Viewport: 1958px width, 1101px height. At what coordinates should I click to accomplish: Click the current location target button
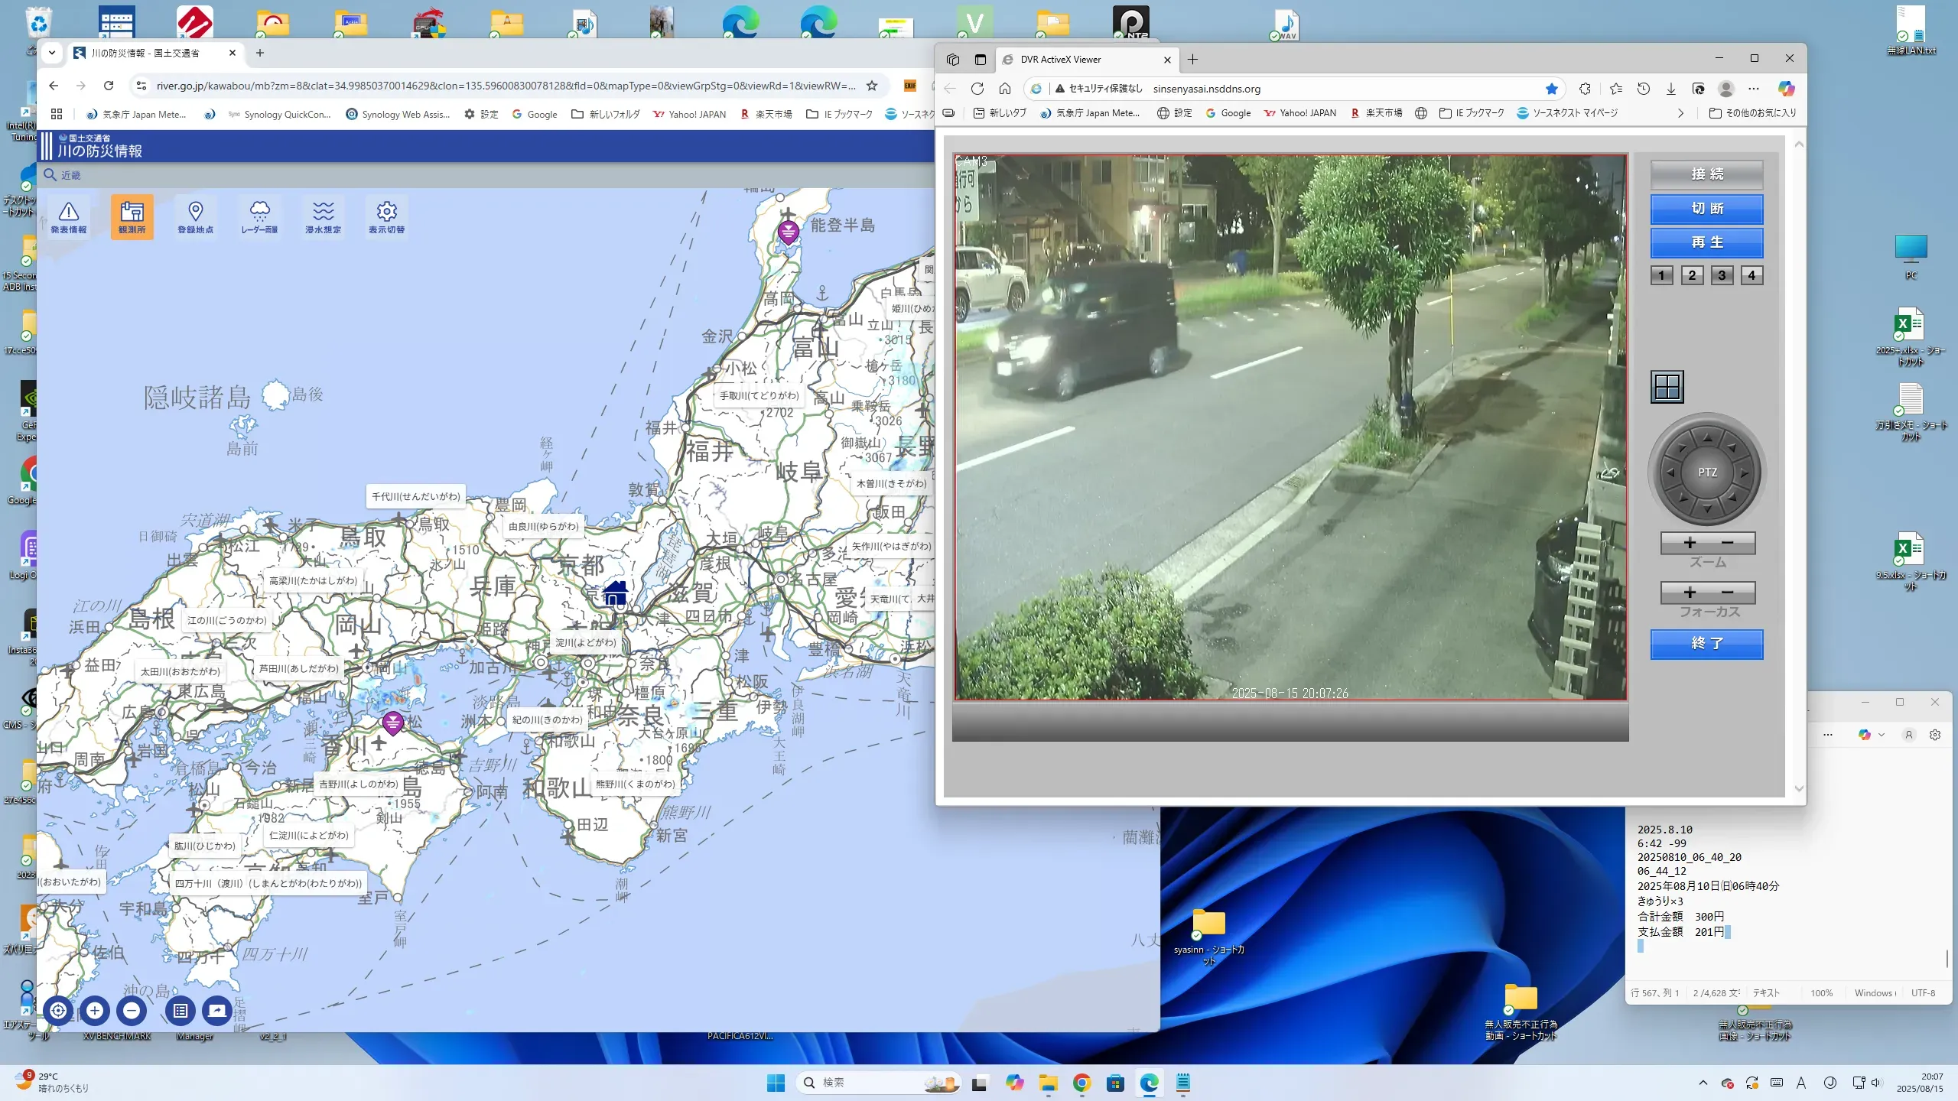[58, 1011]
